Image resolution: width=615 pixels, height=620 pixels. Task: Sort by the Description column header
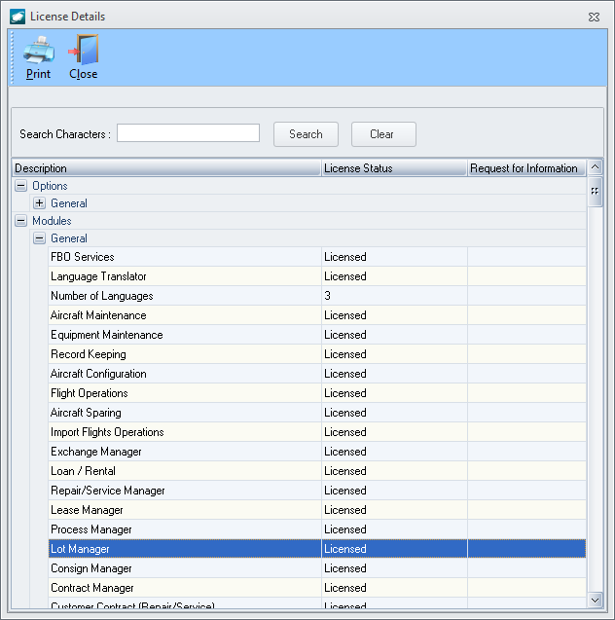coord(165,168)
